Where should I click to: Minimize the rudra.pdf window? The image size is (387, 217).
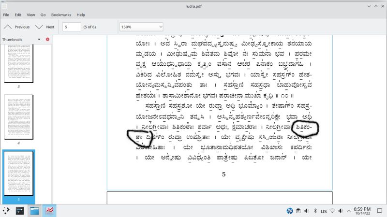pos(369,6)
